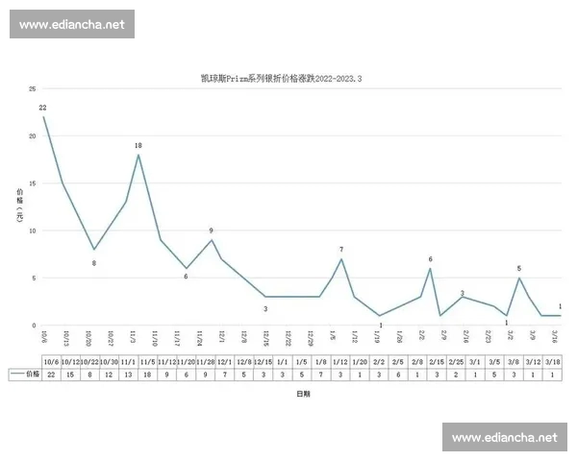Select the 3/1 date cell in the table
Image resolution: width=577 pixels, height=461 pixels.
[475, 362]
